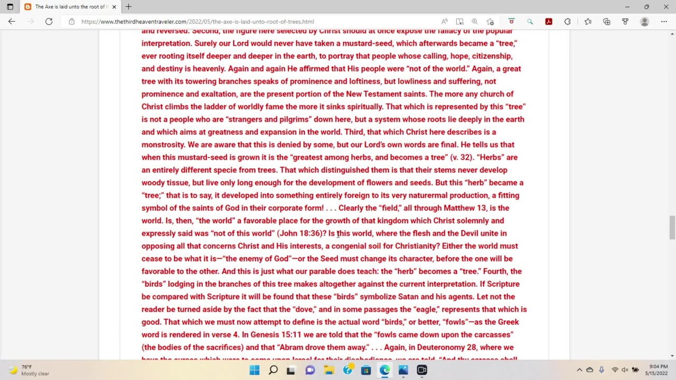Reload the current page
676x380 pixels.
coord(49,22)
